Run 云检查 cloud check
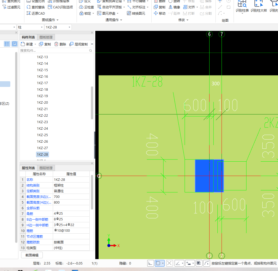The height and width of the screenshot is (271, 278). (x=86, y=7)
